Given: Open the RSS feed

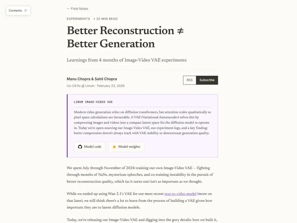Looking at the screenshot, I should pyautogui.click(x=189, y=80).
